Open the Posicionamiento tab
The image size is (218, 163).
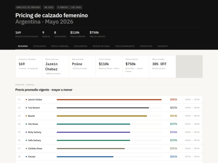[125, 46]
